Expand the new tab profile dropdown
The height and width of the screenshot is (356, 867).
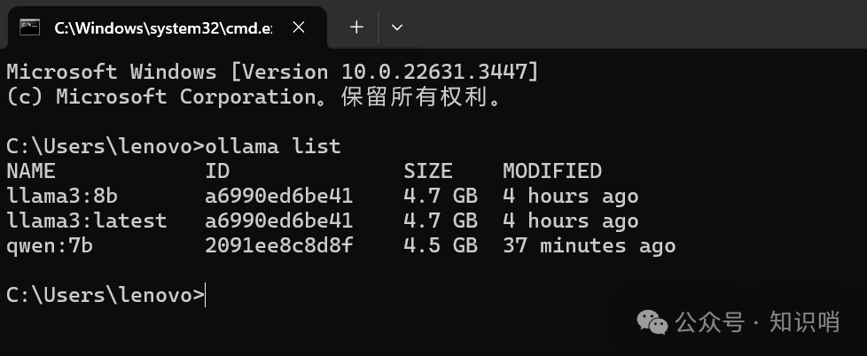click(397, 27)
